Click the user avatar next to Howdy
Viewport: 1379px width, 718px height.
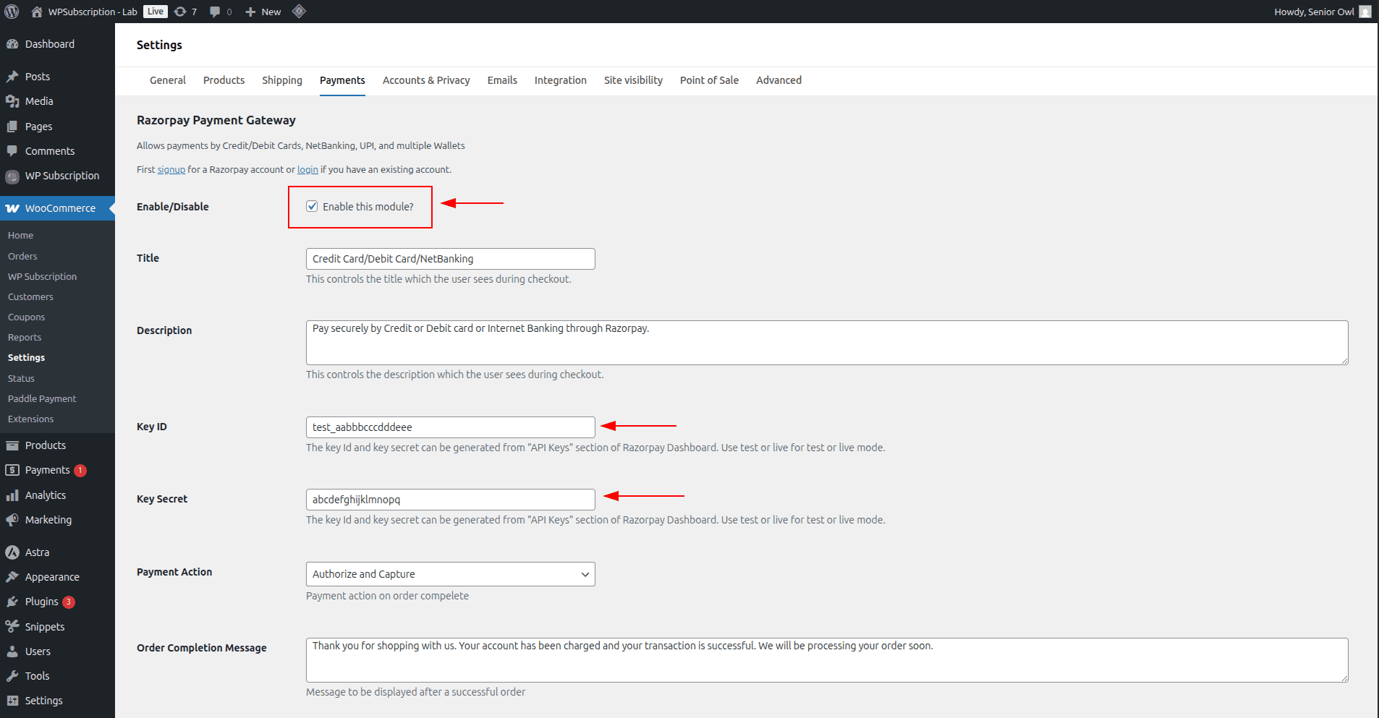[1365, 12]
